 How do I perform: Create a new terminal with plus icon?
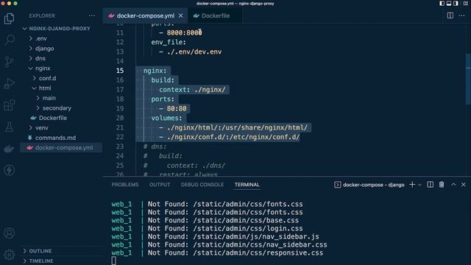[412, 185]
